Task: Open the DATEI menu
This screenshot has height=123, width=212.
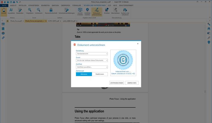Action: (4, 5)
